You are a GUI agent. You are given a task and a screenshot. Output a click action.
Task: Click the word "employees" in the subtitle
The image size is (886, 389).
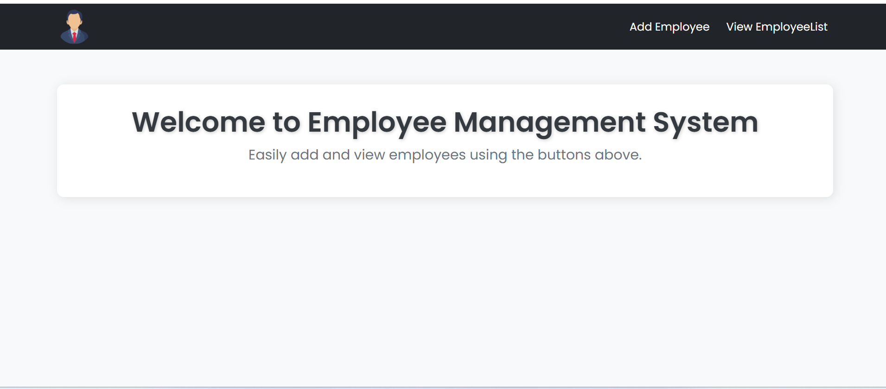click(x=427, y=155)
